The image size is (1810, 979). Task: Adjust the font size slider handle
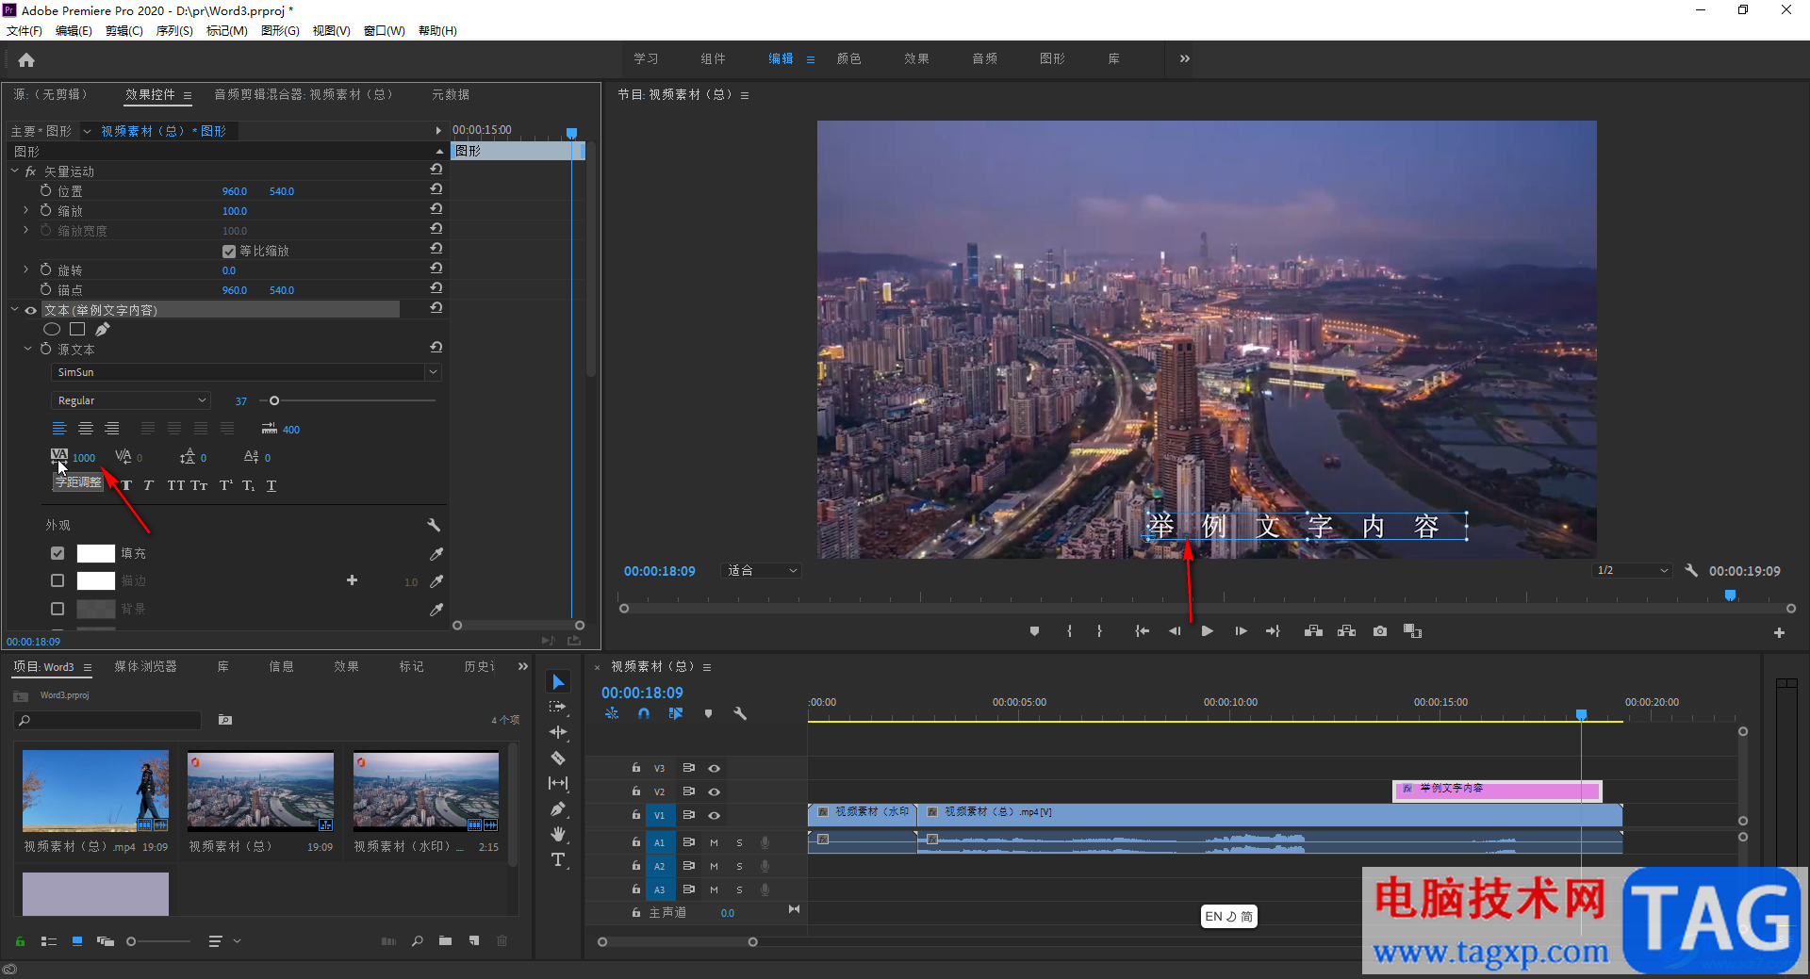(274, 400)
